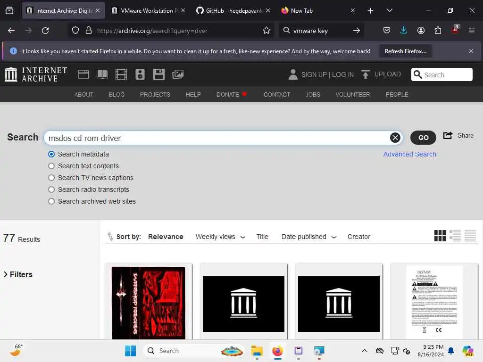Screen dimensions: 483x362
Task: Open Firefox downloads panel
Action: 404,31
